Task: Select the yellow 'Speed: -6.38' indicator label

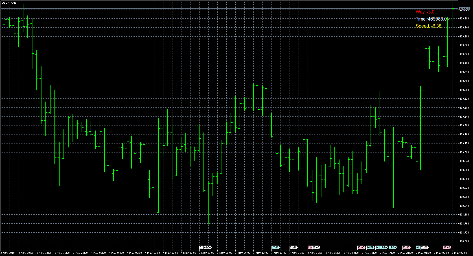Action: click(x=429, y=26)
